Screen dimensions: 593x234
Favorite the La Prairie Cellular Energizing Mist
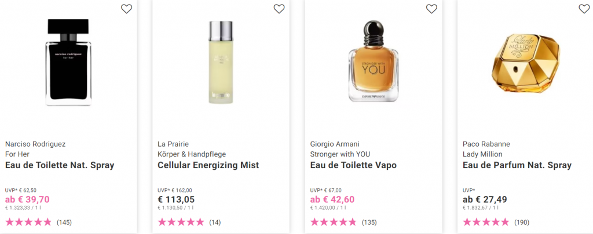pyautogui.click(x=279, y=9)
